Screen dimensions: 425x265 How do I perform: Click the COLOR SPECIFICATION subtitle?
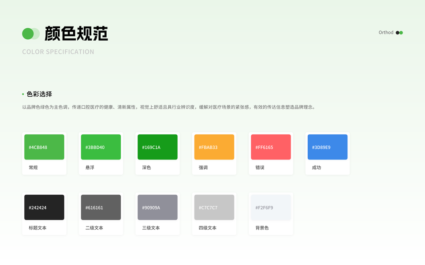[x=58, y=52]
